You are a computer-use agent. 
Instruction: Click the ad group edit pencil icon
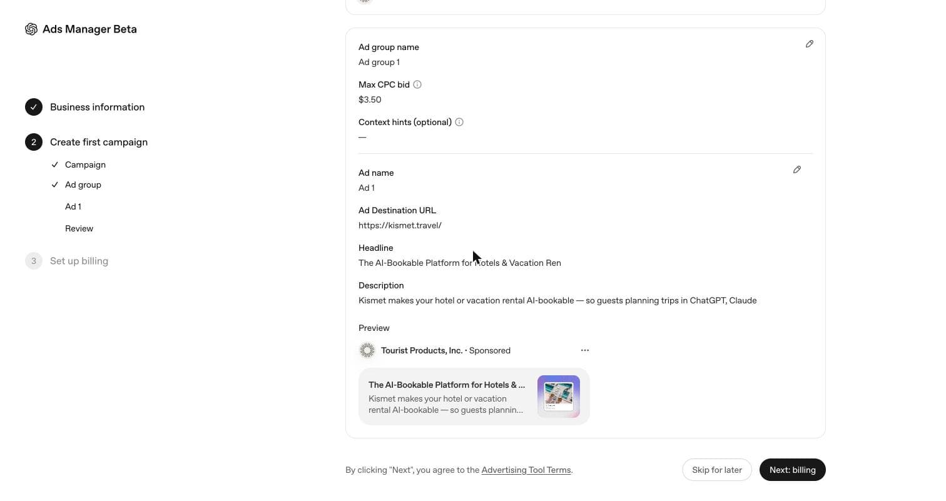810,44
